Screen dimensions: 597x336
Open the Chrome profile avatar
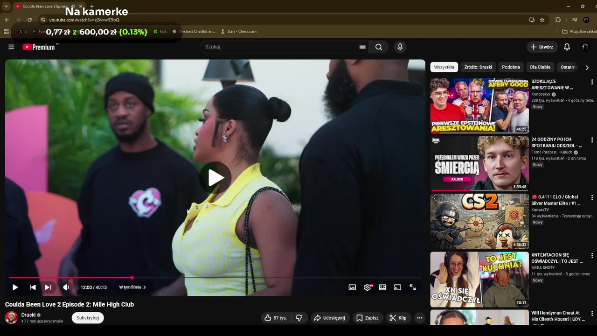coord(586,20)
